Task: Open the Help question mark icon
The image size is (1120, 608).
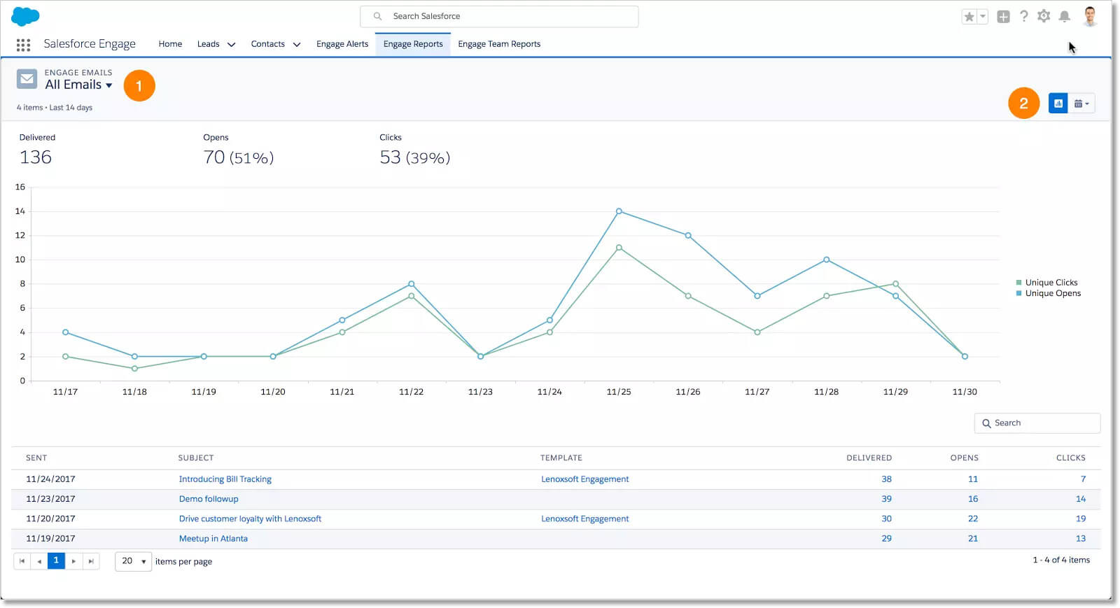Action: tap(1023, 16)
